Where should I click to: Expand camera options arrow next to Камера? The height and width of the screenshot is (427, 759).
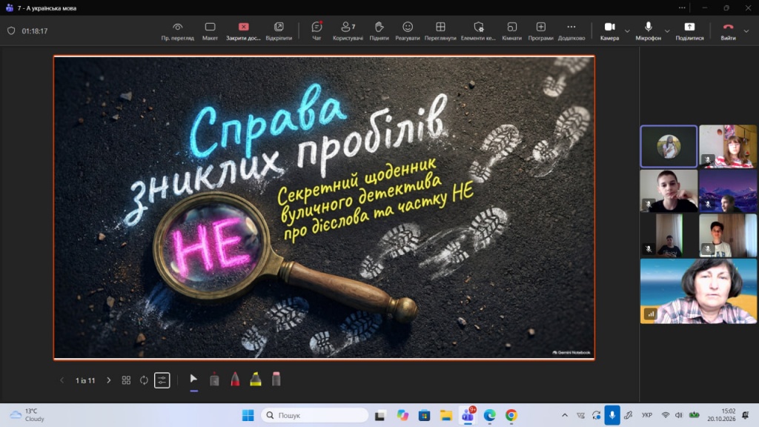pyautogui.click(x=627, y=31)
